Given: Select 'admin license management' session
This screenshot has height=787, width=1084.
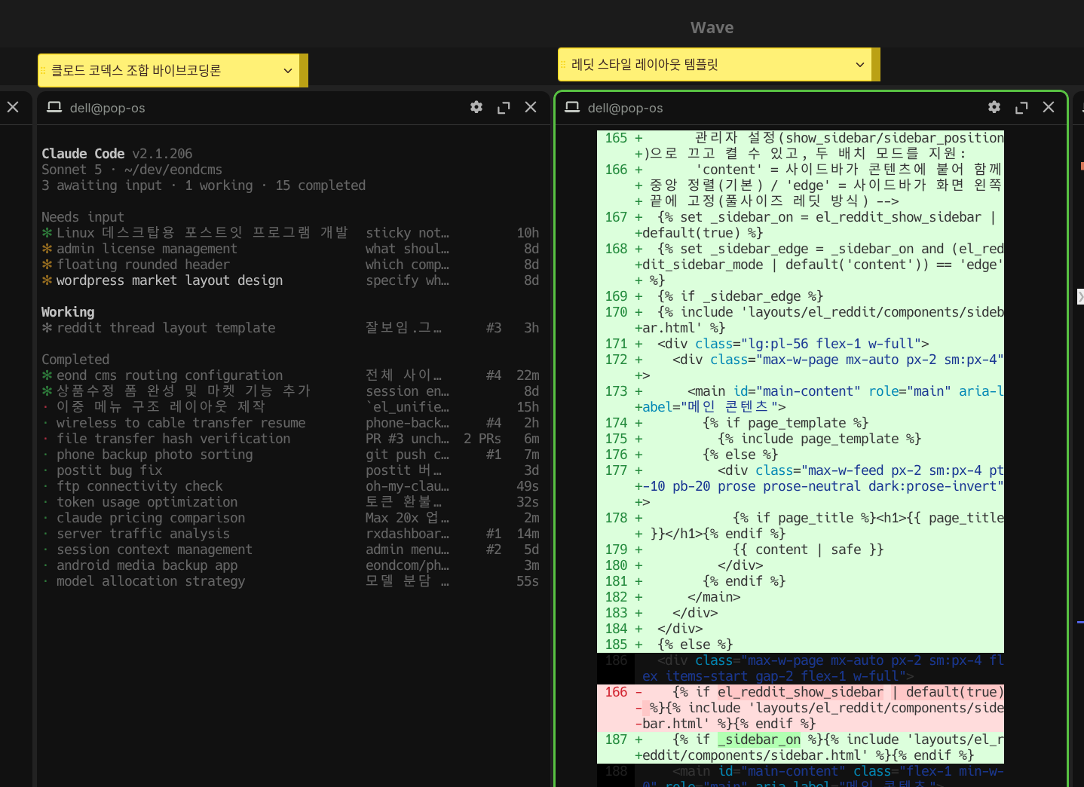Looking at the screenshot, I should (x=290, y=249).
